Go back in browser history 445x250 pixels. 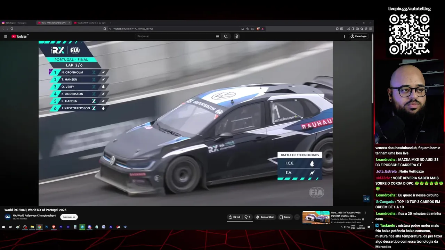pos(3,28)
